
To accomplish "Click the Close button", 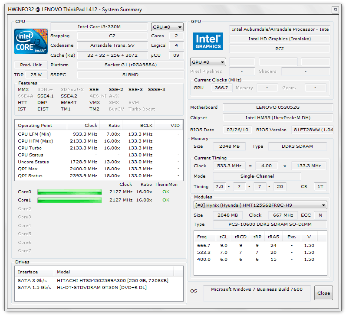I will click(323, 293).
